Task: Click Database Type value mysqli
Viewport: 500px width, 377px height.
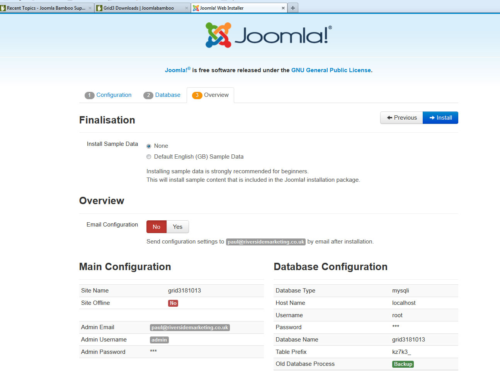Action: (400, 291)
